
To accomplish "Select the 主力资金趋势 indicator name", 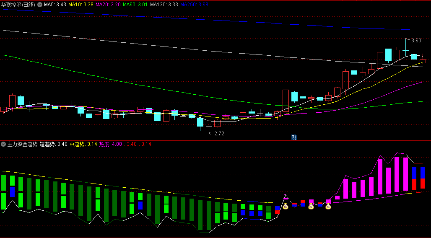I will pyautogui.click(x=22, y=144).
